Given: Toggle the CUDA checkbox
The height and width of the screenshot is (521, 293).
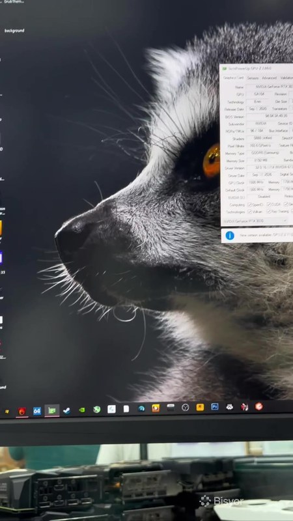Looking at the screenshot, I should coord(269,204).
